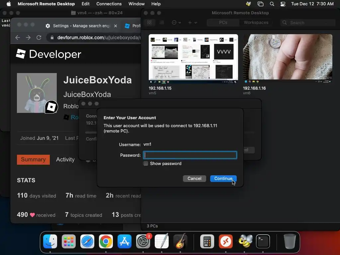Switch to the Profile tab in Chrome
The height and width of the screenshot is (255, 340).
click(133, 26)
